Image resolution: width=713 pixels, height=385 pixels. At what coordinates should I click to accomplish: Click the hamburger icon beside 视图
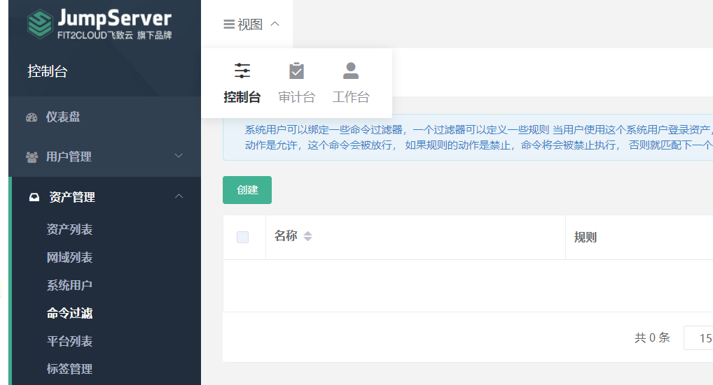[229, 24]
